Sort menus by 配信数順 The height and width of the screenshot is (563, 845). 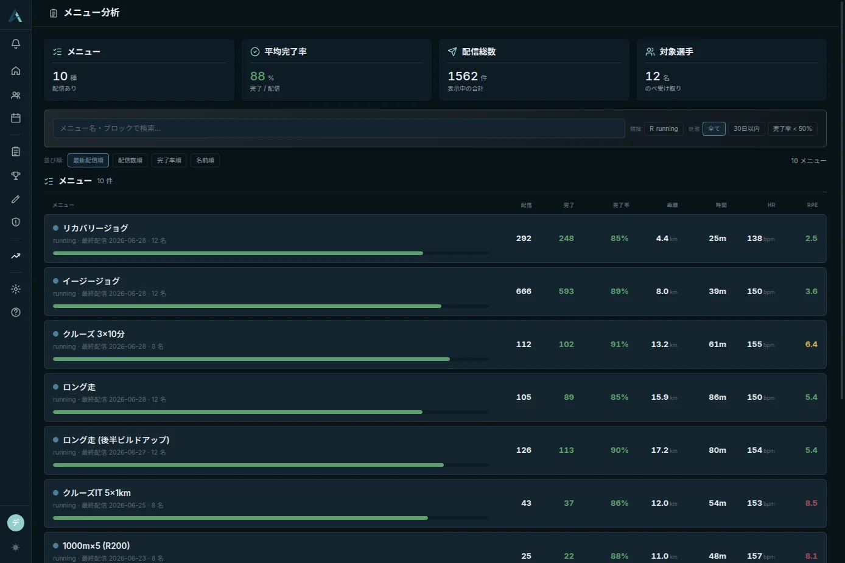[x=130, y=161]
